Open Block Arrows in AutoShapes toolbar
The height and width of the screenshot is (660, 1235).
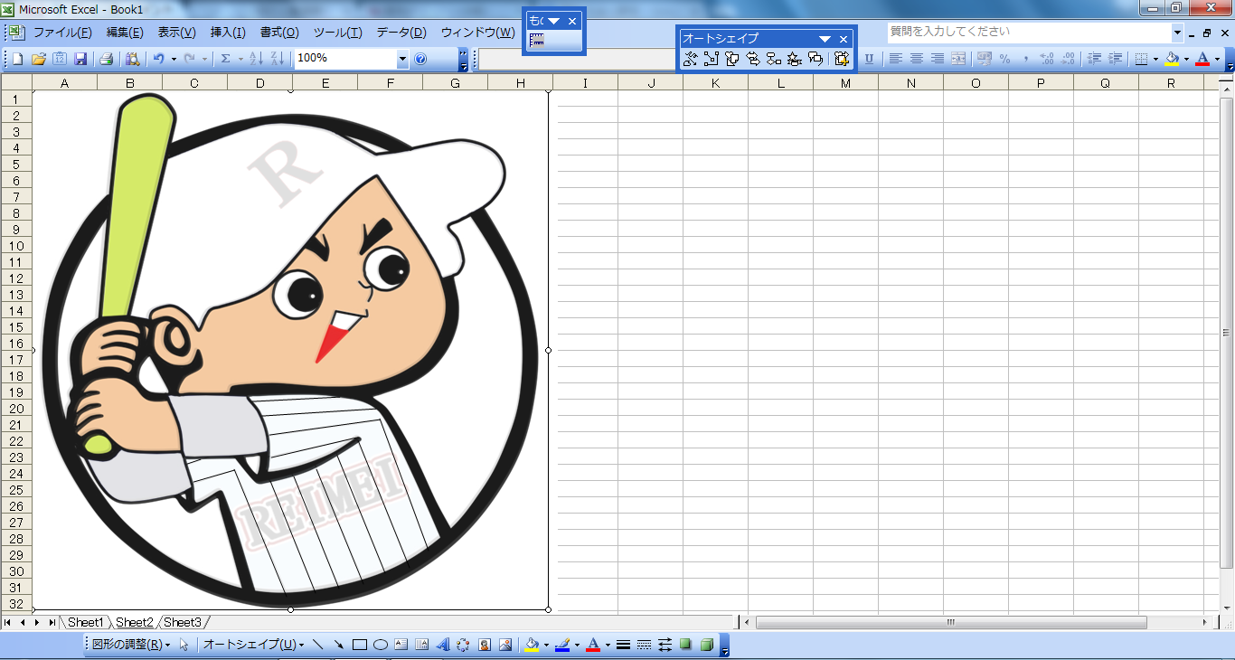point(752,59)
